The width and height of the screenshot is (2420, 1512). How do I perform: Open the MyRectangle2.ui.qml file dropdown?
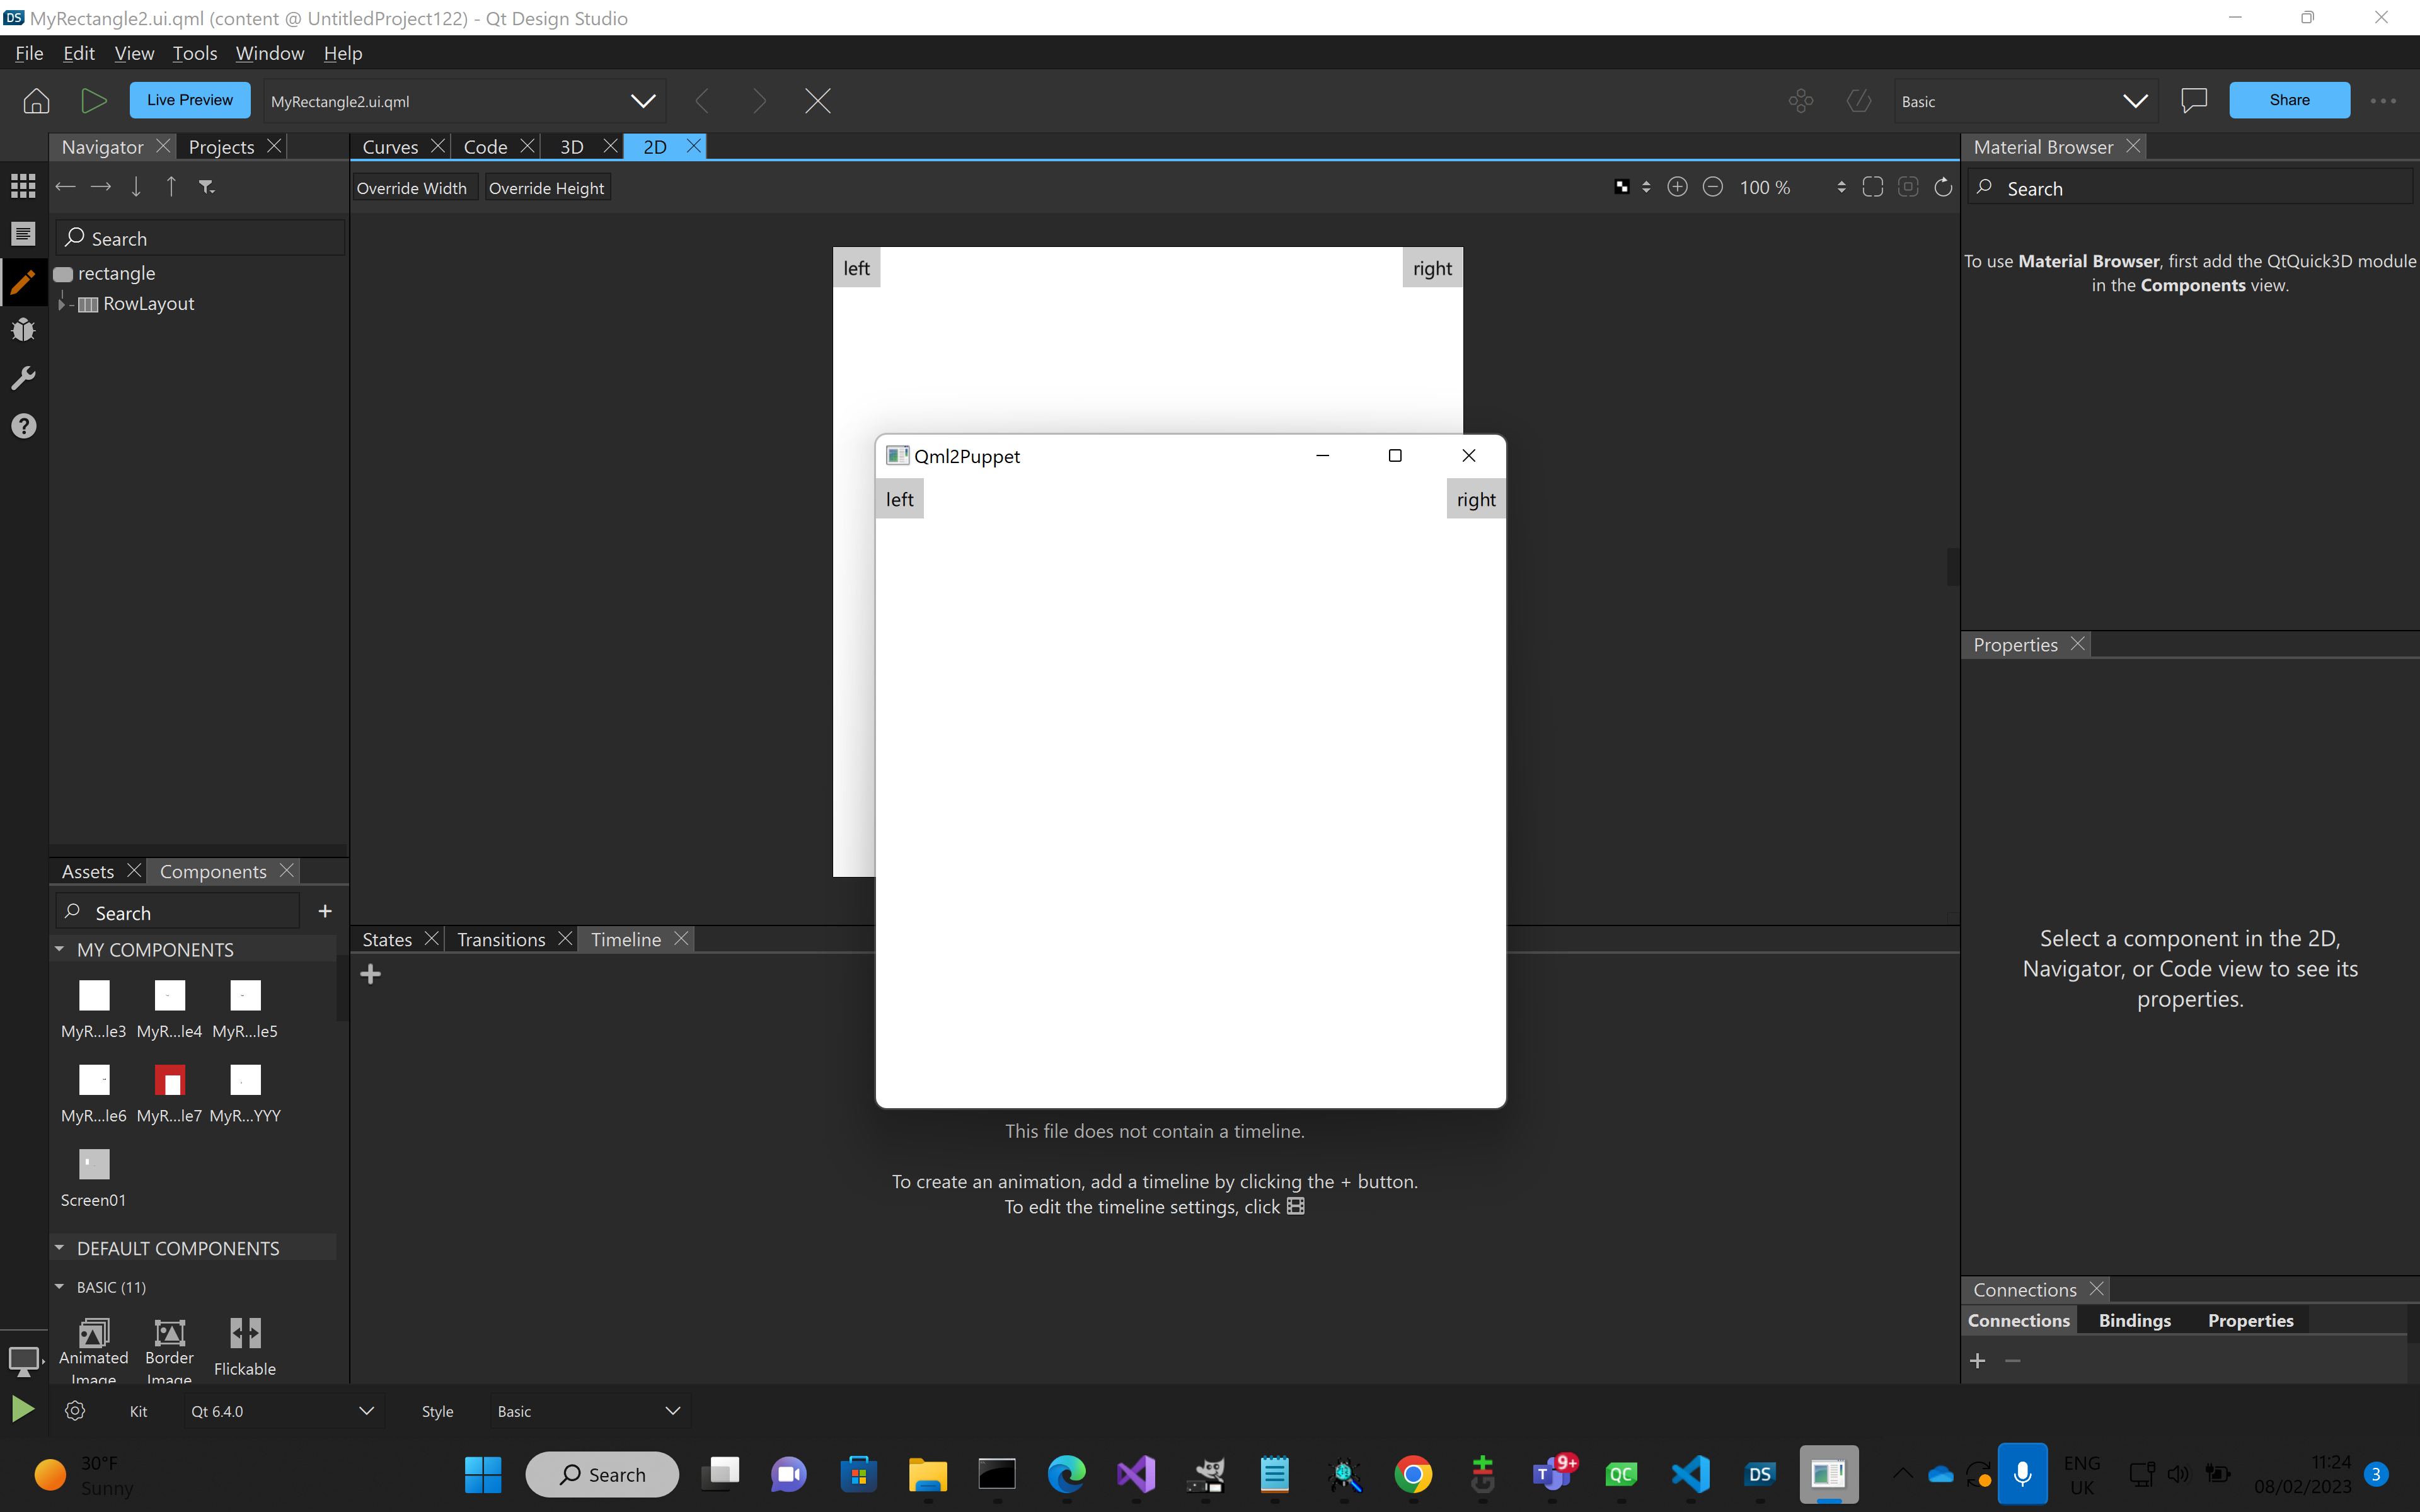click(643, 101)
